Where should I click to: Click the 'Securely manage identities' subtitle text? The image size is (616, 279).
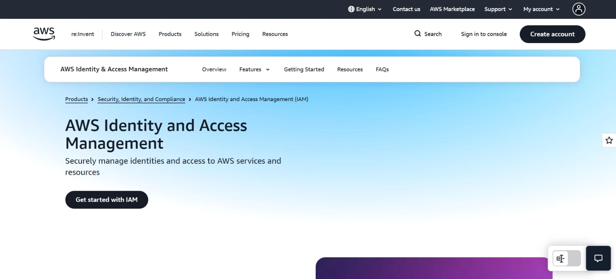tap(173, 166)
